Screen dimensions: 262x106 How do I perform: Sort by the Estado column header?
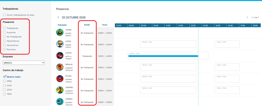(x=87, y=25)
